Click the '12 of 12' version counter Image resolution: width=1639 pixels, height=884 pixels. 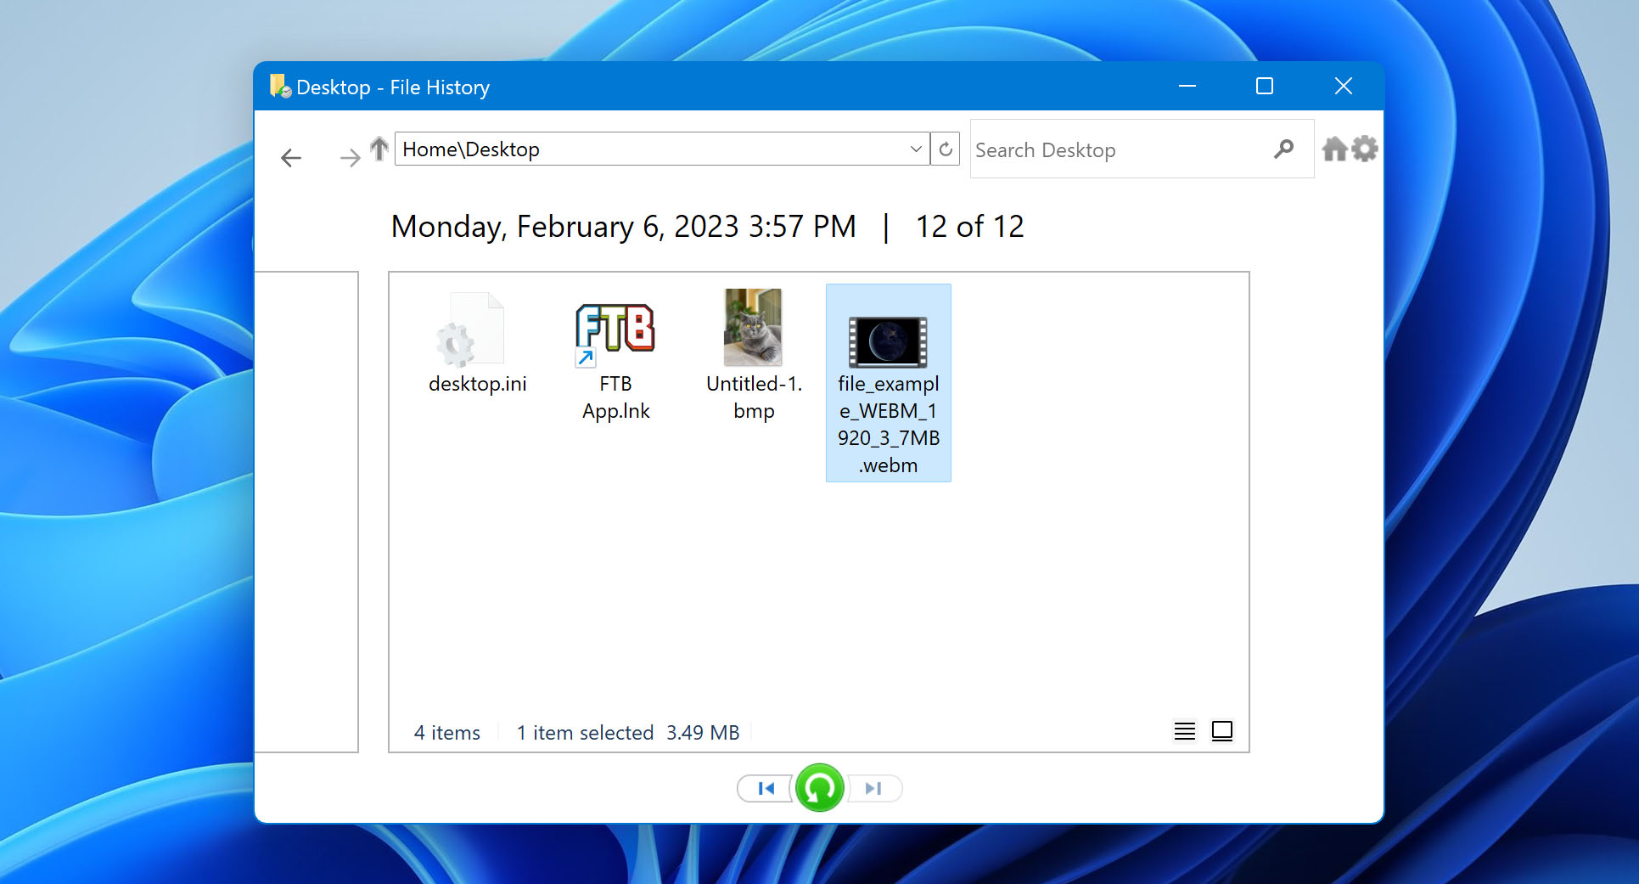point(970,227)
